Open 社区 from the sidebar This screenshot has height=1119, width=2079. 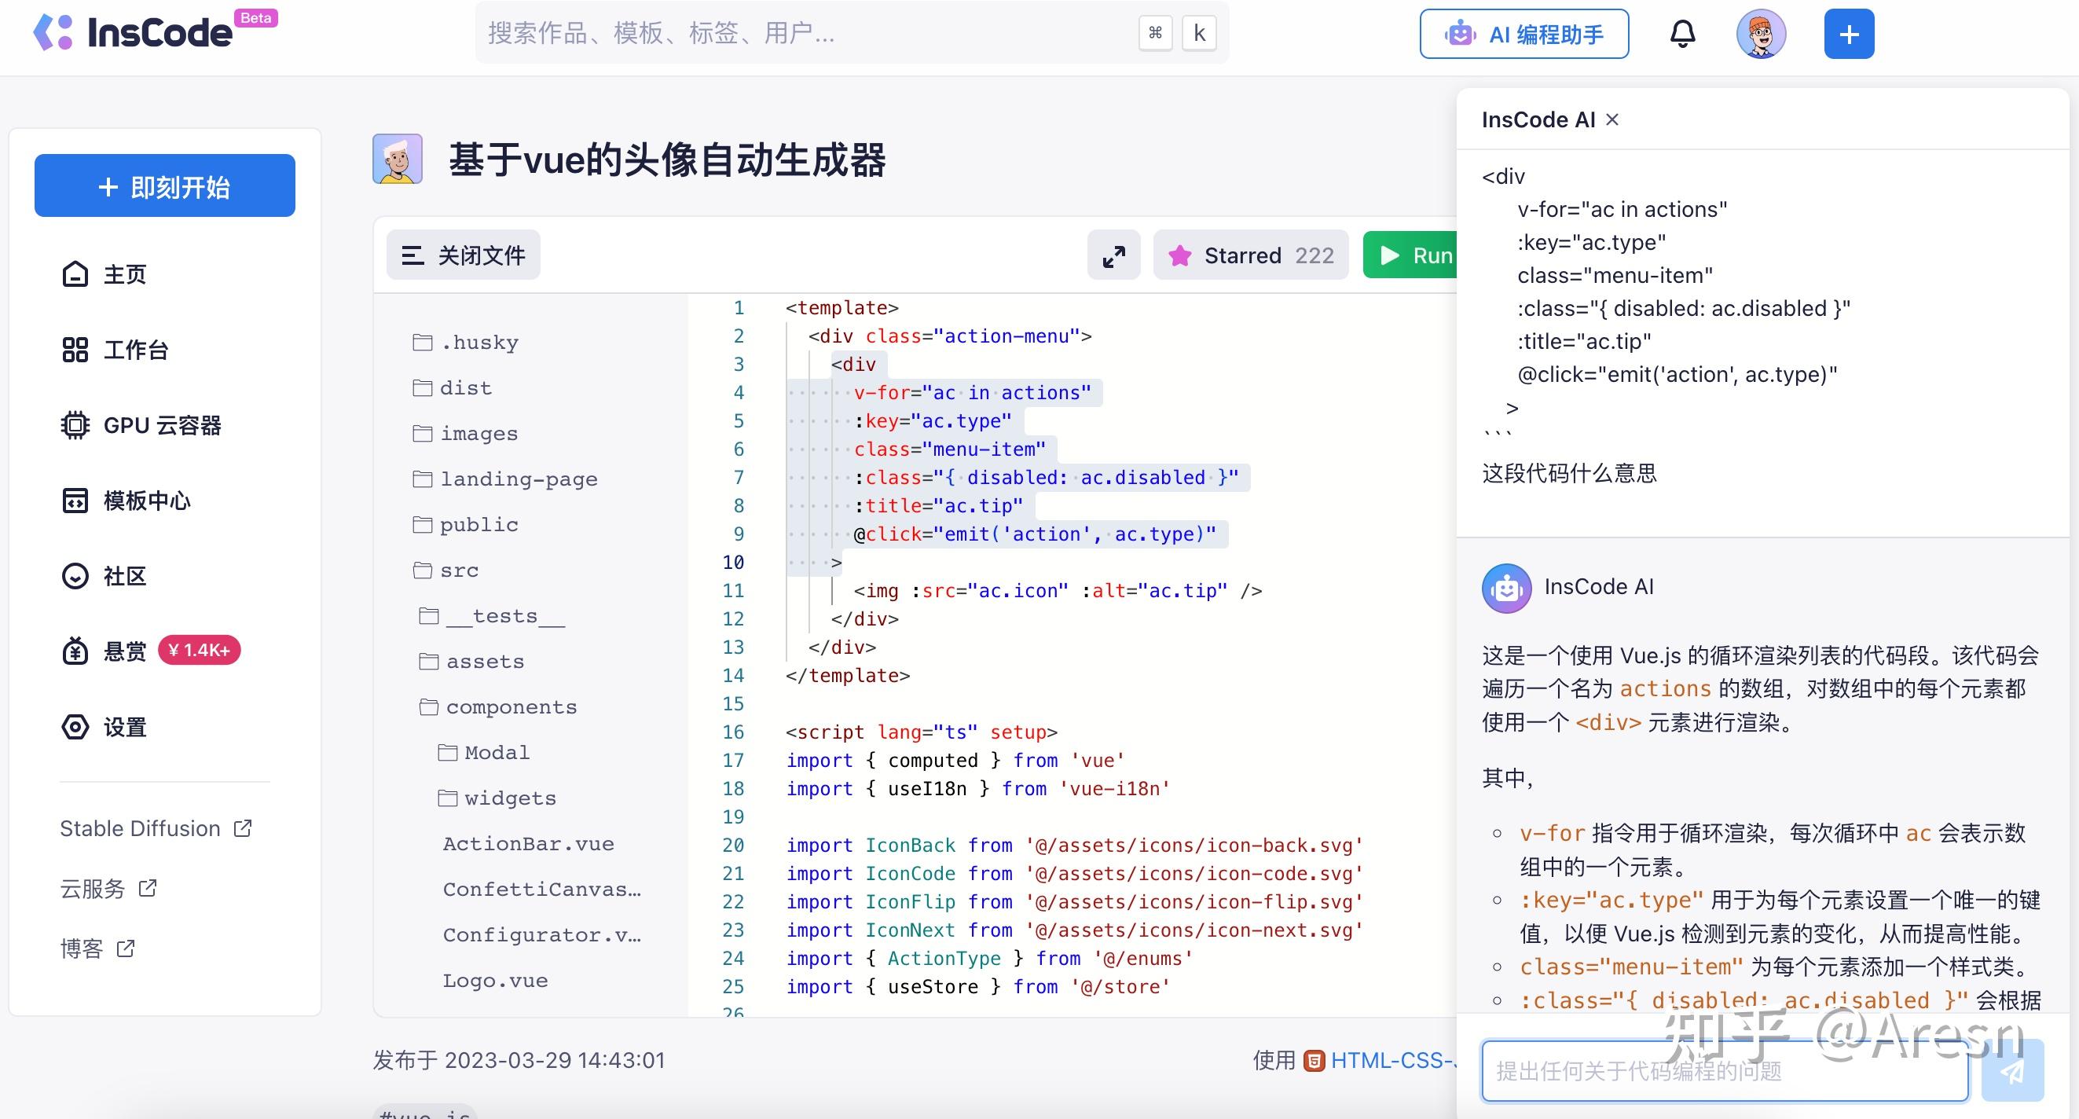[124, 577]
